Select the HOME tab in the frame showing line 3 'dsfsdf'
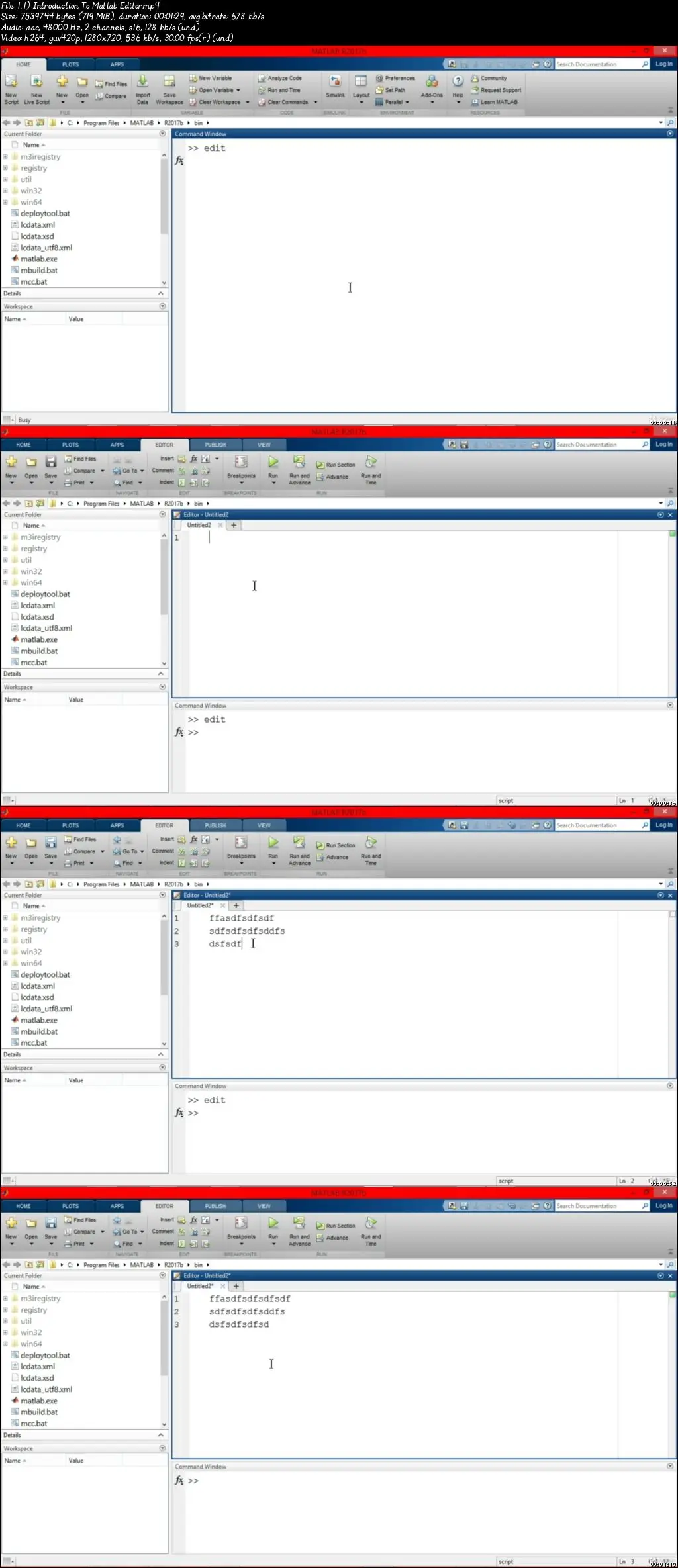This screenshot has height=1568, width=678. pos(23,825)
